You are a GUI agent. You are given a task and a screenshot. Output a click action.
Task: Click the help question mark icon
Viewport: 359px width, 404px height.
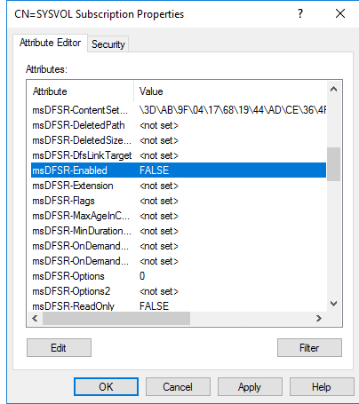(300, 13)
